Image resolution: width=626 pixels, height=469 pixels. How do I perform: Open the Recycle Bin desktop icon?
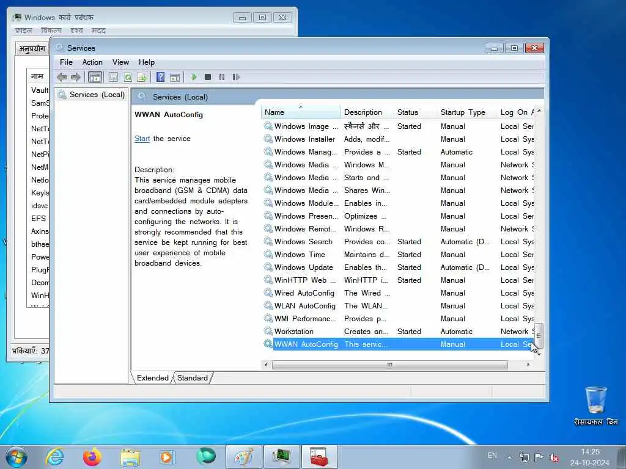tap(595, 405)
